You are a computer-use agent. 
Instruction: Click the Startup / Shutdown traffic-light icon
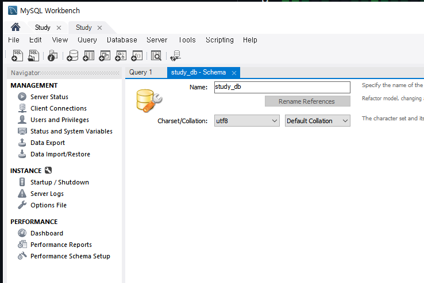click(x=22, y=182)
